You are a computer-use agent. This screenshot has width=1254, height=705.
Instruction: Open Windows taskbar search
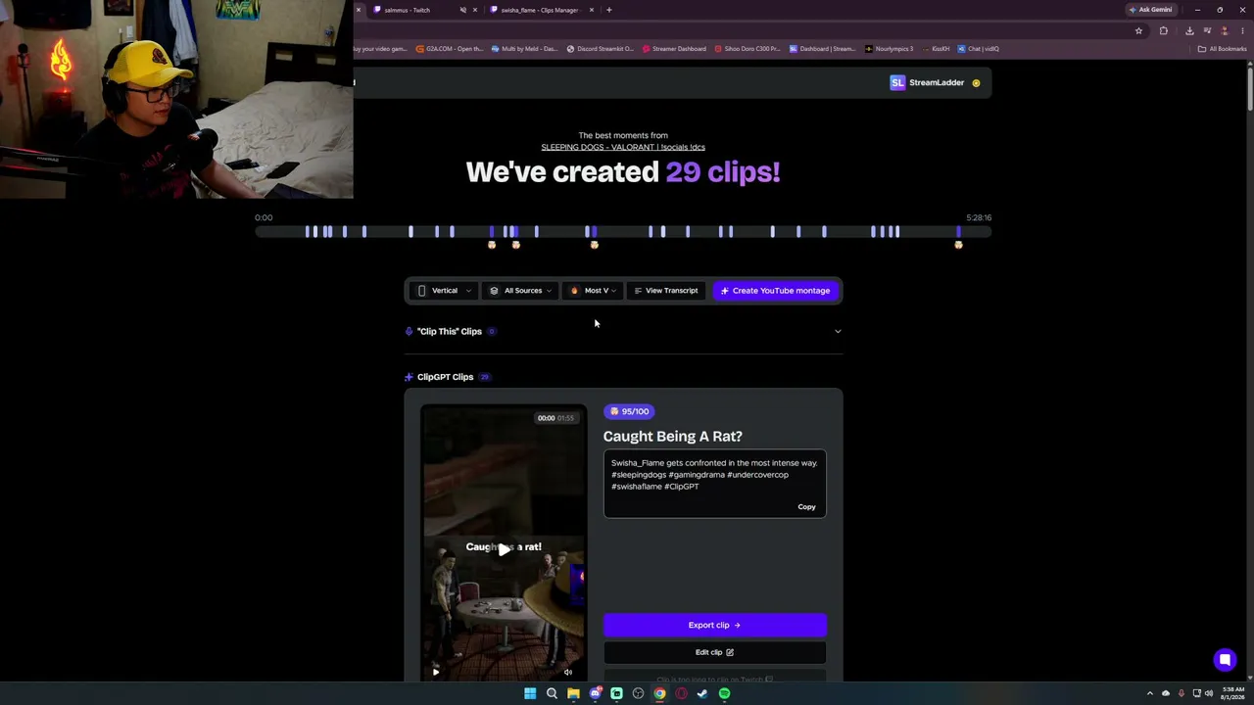click(552, 693)
